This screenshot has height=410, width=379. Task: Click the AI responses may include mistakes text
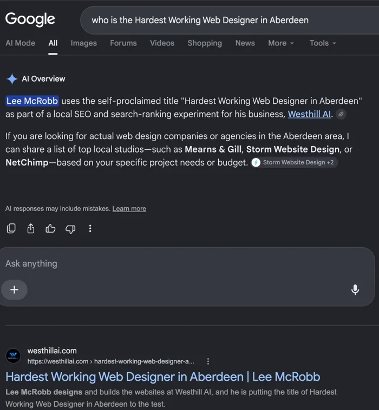[57, 209]
